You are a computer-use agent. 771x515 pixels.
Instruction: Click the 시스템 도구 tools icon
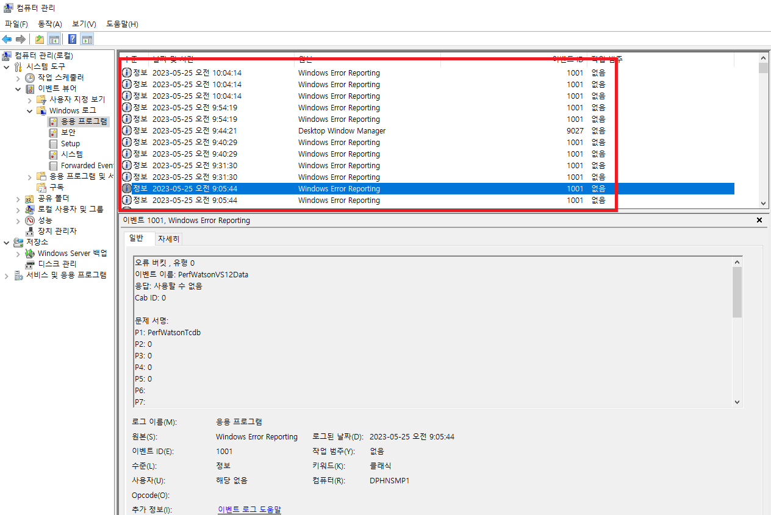pyautogui.click(x=18, y=66)
